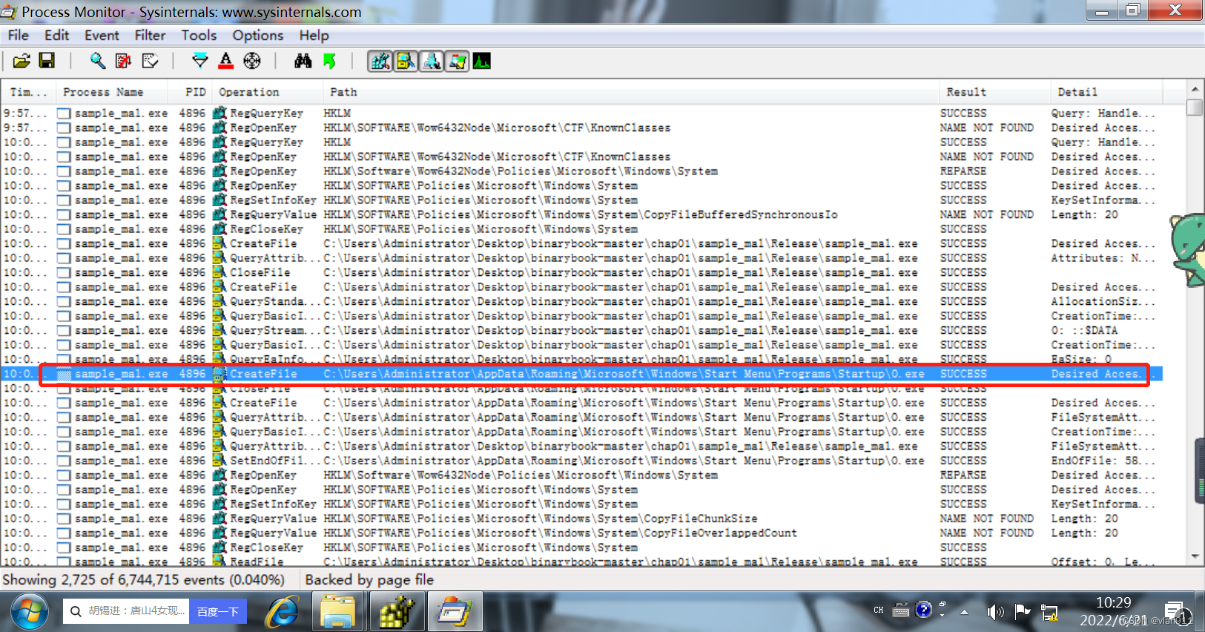Toggle Show Network Activity button
Viewport: 1205px width, 632px height.
coord(432,61)
